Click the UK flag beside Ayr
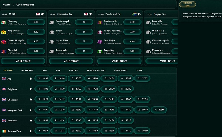 click(4, 78)
